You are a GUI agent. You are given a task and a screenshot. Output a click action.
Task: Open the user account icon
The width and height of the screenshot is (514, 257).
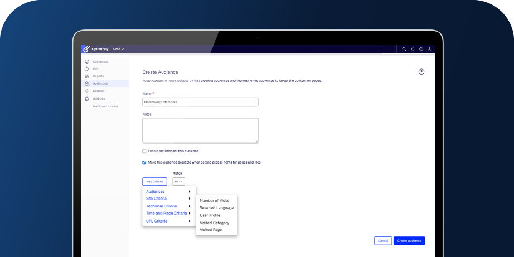click(429, 49)
